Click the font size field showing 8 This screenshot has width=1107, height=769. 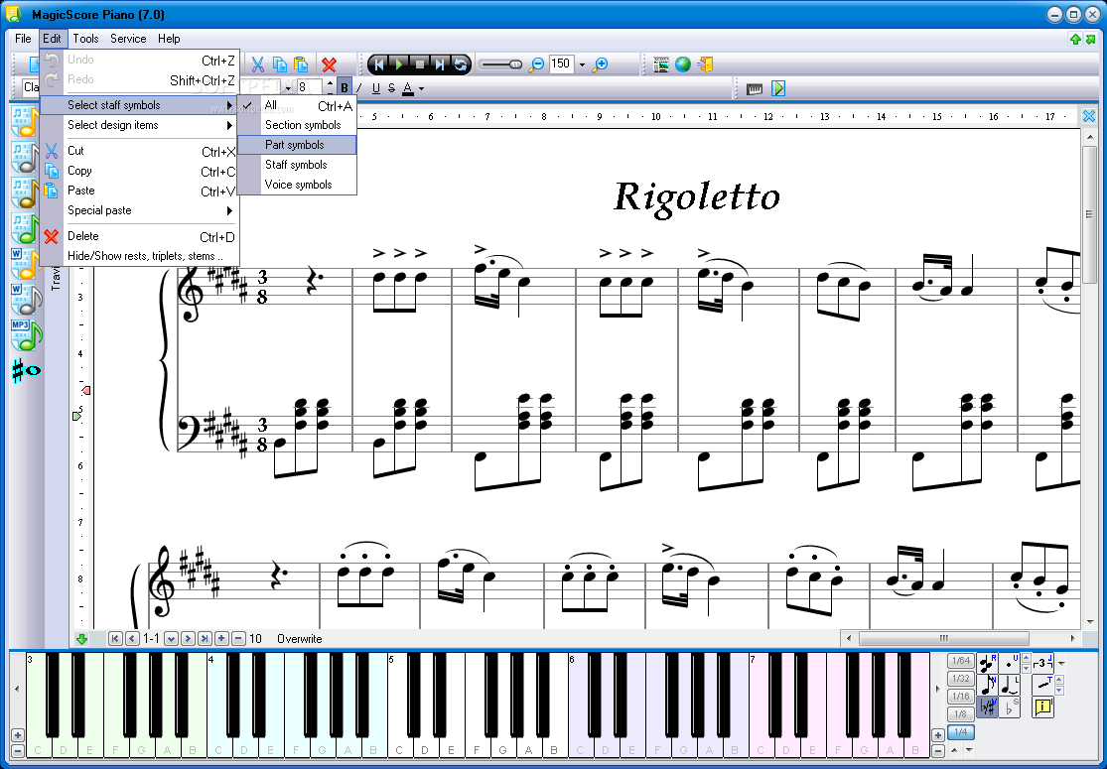[310, 87]
